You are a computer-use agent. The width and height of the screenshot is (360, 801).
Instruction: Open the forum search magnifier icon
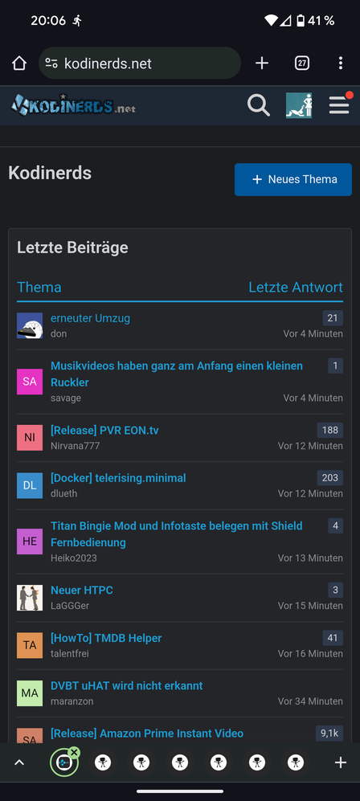tap(259, 106)
